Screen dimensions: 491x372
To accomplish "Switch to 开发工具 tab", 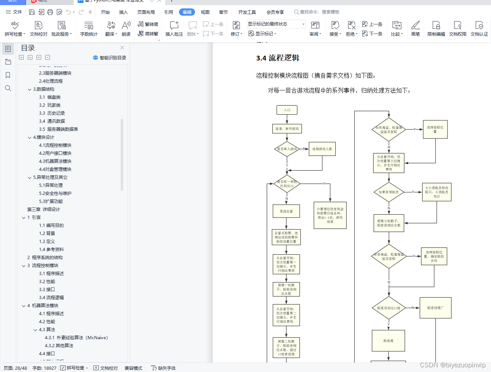I will point(247,12).
